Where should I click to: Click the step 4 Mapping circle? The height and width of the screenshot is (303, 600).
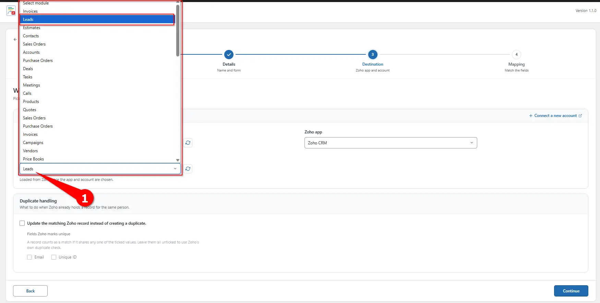click(x=516, y=54)
